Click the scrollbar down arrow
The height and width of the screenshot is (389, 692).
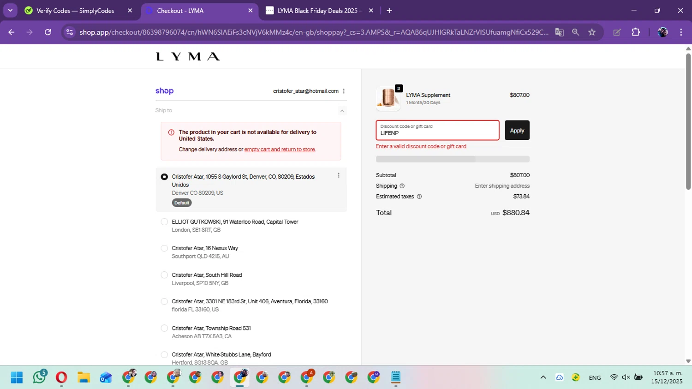point(688,361)
